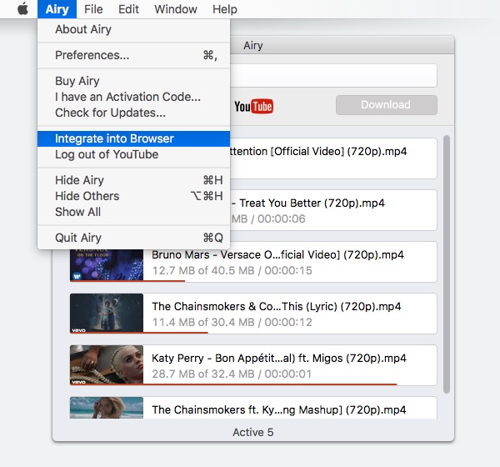Click the 12.7 MB of 40.5 MB status
This screenshot has width=500, height=467.
click(x=232, y=270)
